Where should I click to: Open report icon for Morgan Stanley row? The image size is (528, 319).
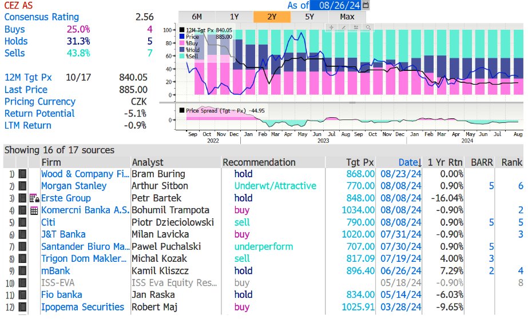click(x=22, y=186)
